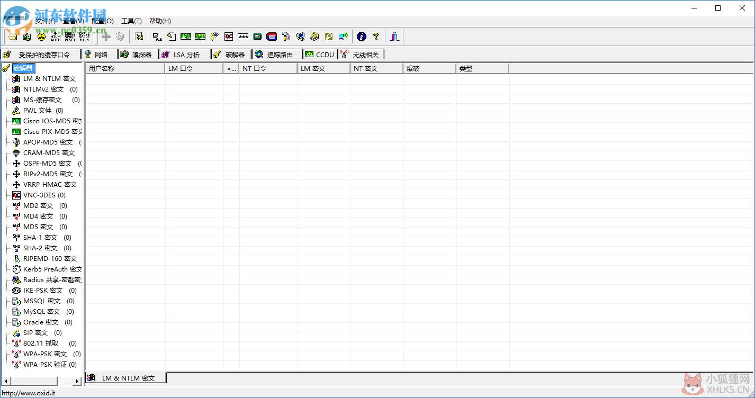Switch to the 嗅探器 tab

(138, 55)
